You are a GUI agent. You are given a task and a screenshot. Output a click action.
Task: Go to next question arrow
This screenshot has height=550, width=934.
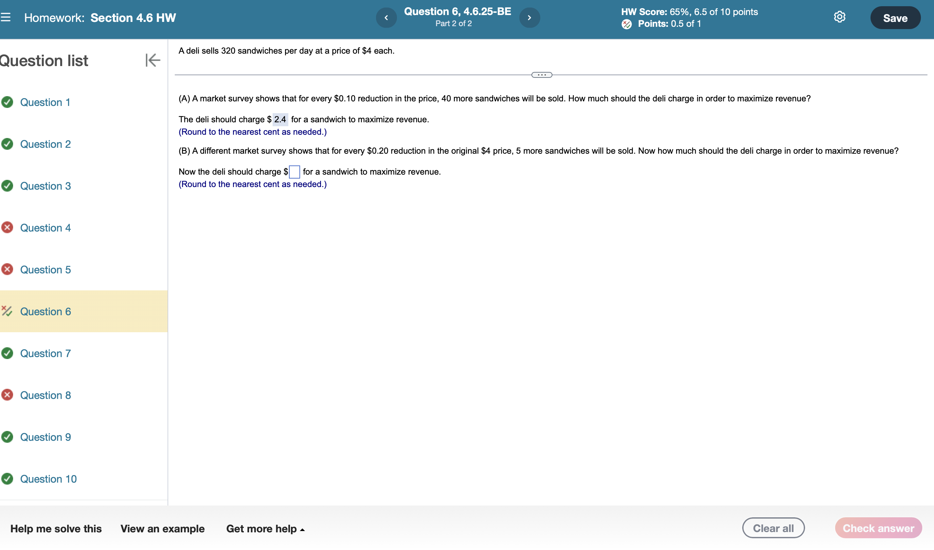(x=529, y=18)
